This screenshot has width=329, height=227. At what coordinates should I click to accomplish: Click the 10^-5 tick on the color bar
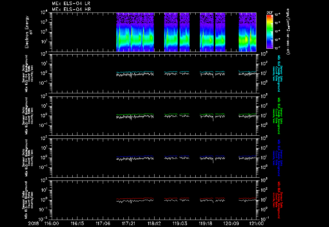(x=277, y=31)
